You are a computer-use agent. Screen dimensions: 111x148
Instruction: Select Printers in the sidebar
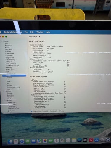[x=9, y=78]
